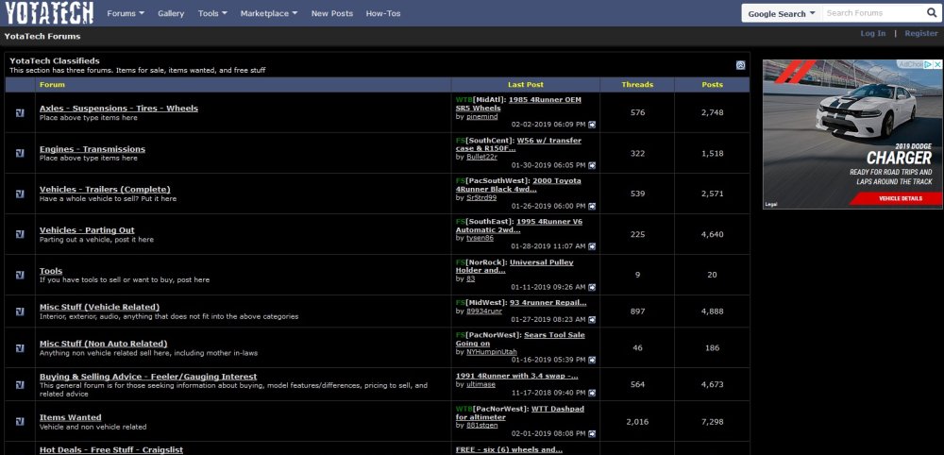Open the Universal Pulley Holder post

pos(514,266)
